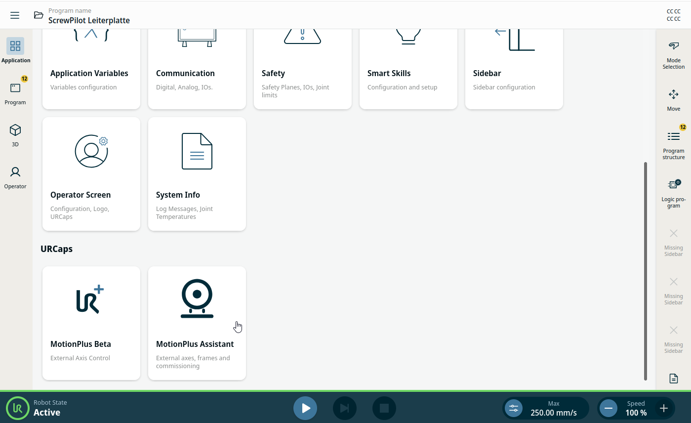The height and width of the screenshot is (423, 691).
Task: Click the URCaps section heading
Action: point(56,249)
